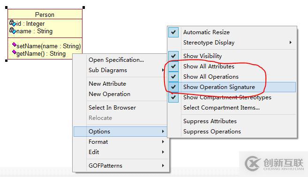Click the watermark logo in bottom corner
The image size is (308, 177).
point(274,163)
